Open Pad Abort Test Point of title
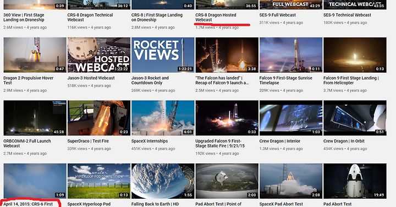This screenshot has height=207, width=396. tap(218, 204)
